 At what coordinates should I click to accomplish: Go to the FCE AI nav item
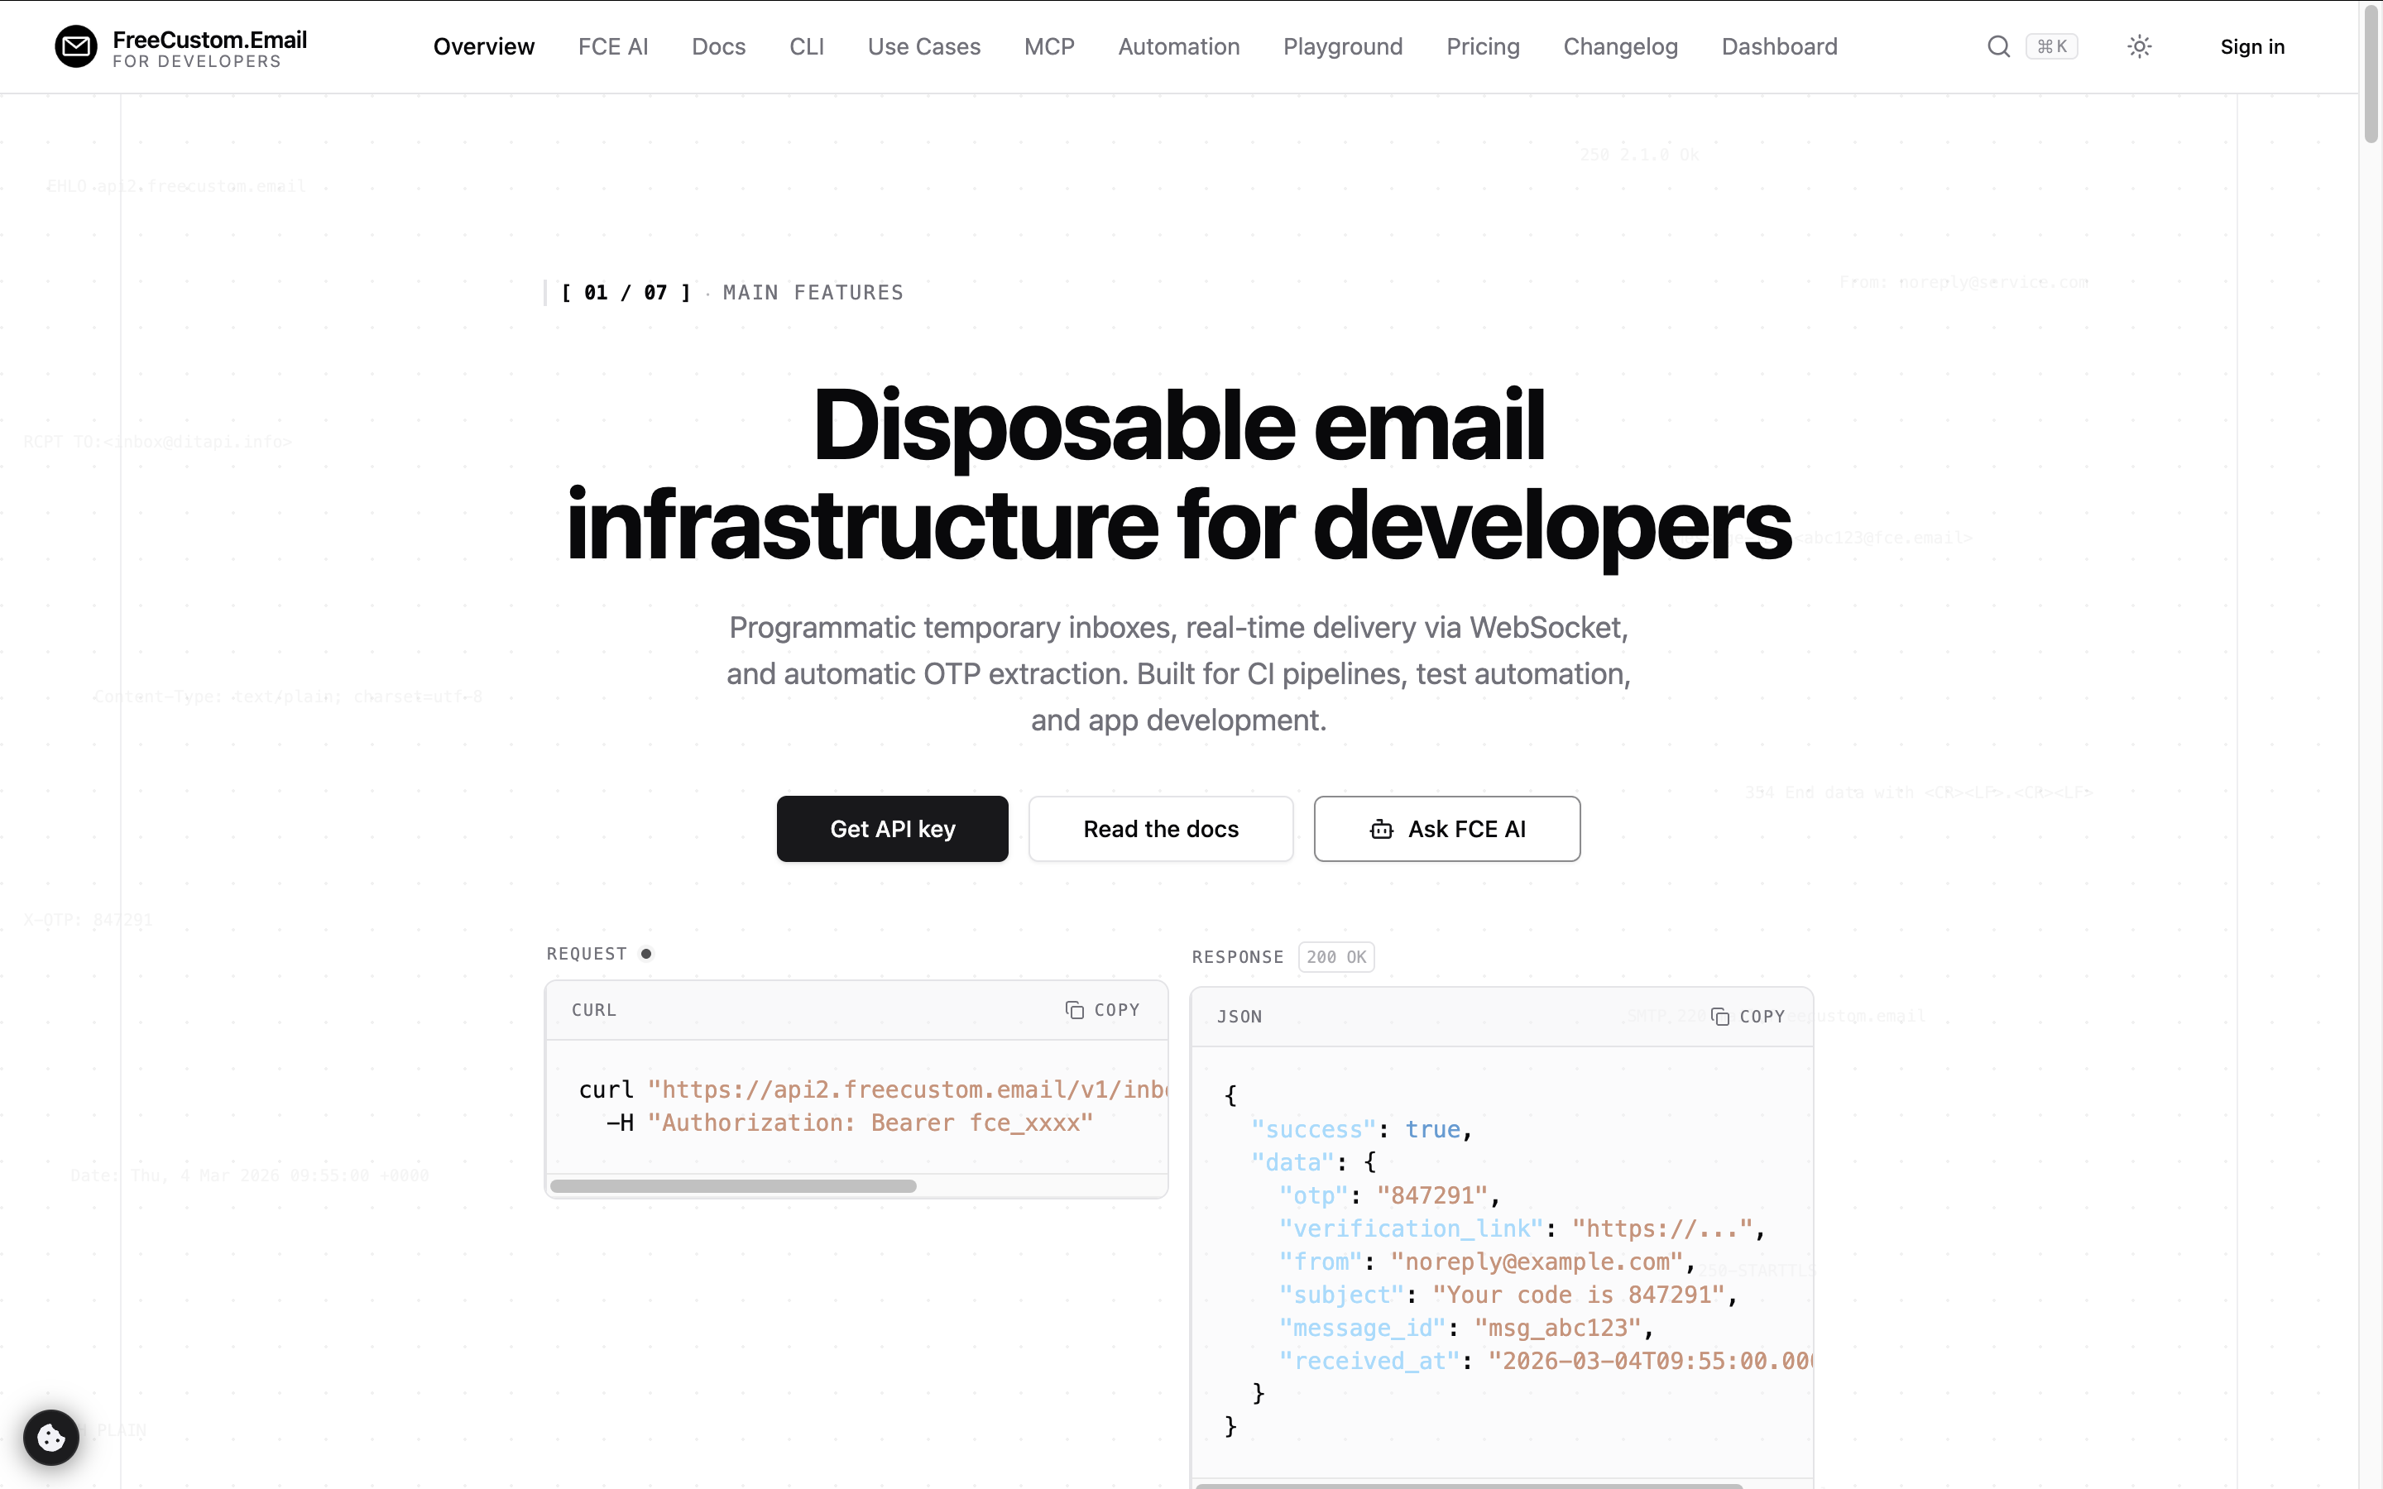coord(612,46)
